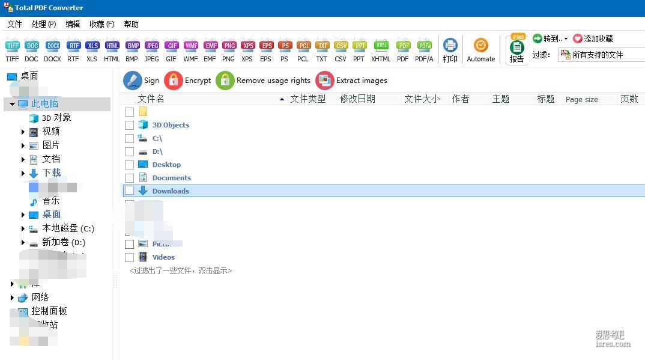Collapse the 此电脑 tree node

pyautogui.click(x=12, y=104)
